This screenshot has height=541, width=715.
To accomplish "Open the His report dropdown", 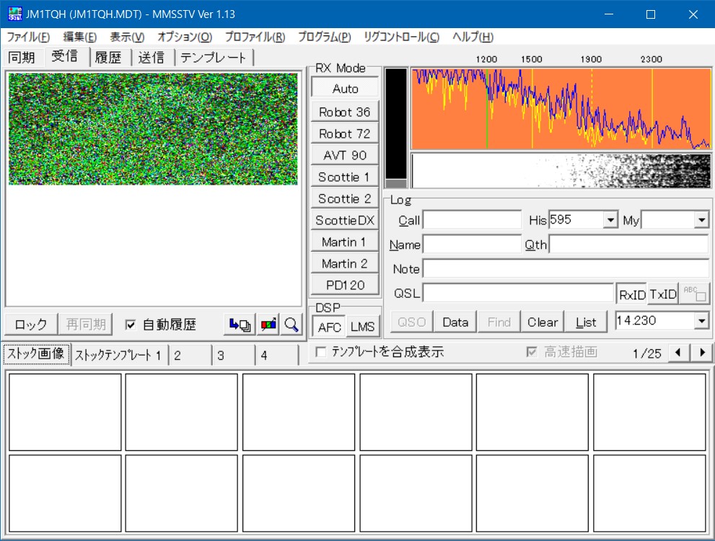I will coord(610,220).
